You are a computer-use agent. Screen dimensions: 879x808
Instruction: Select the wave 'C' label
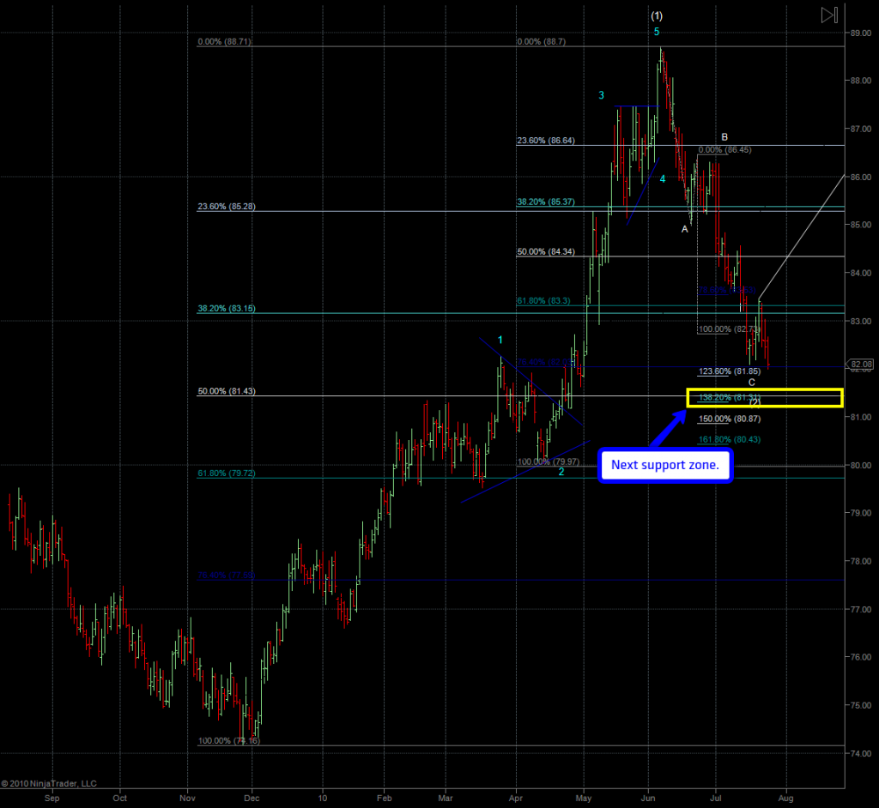752,383
